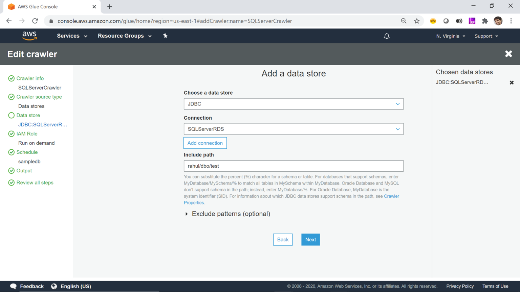Click the Next button
Image resolution: width=520 pixels, height=292 pixels.
click(x=310, y=239)
